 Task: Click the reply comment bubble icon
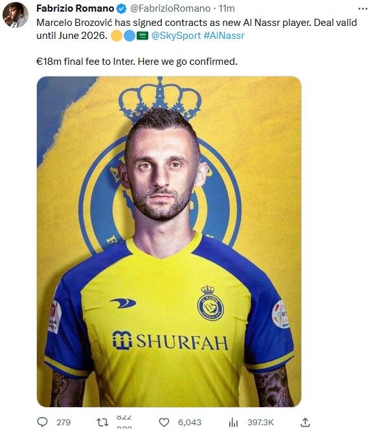42,422
